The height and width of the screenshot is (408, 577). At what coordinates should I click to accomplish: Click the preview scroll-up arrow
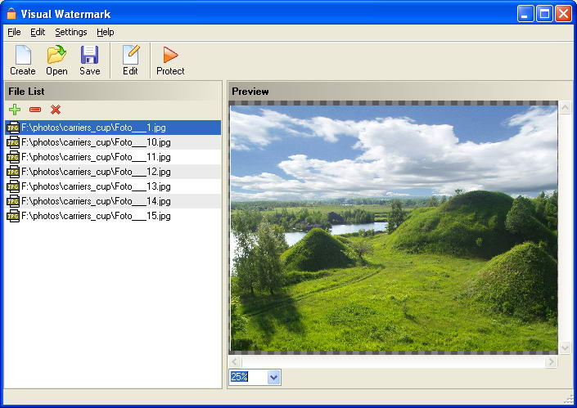click(x=565, y=108)
